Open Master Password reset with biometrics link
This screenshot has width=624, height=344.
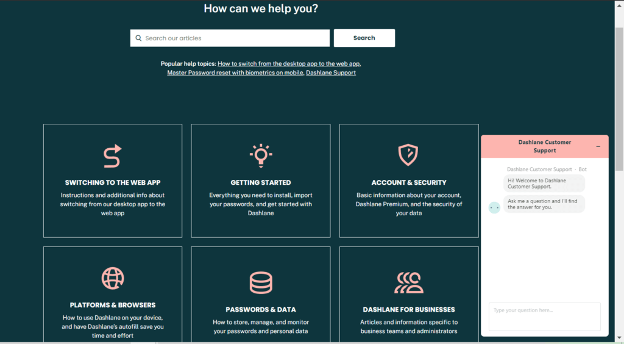point(236,73)
